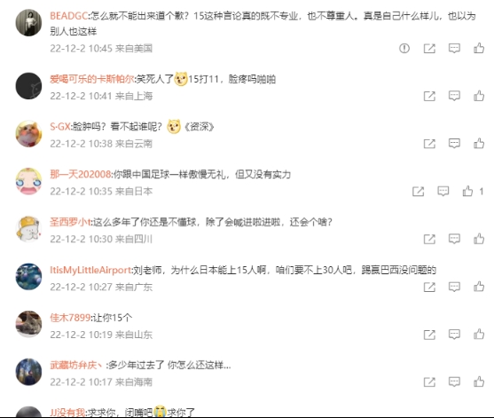Open S-GX cat avatar thumbnail

pos(28,134)
